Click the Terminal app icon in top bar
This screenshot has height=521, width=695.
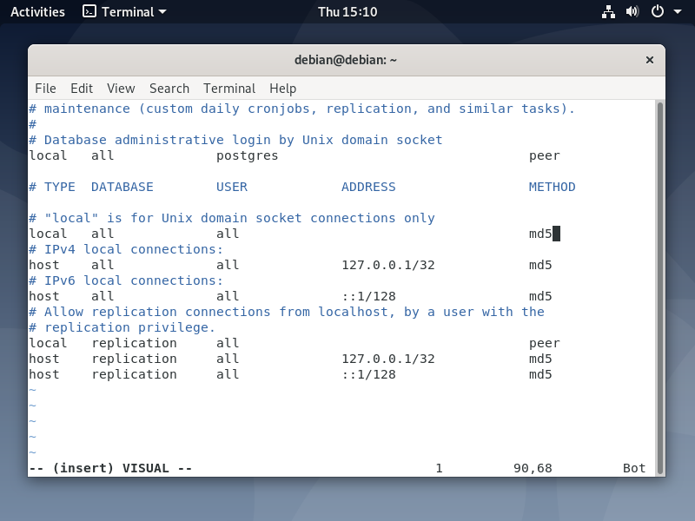point(89,11)
